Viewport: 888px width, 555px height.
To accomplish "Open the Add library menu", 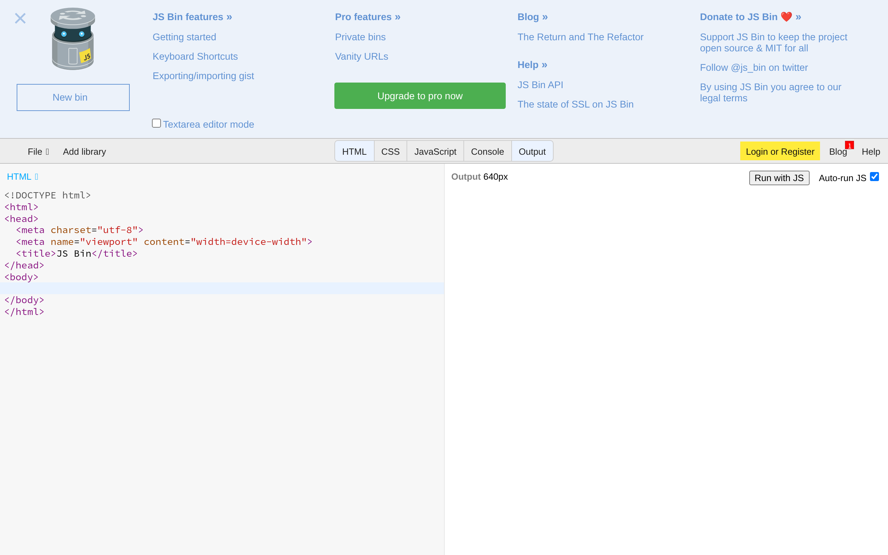I will click(x=84, y=152).
